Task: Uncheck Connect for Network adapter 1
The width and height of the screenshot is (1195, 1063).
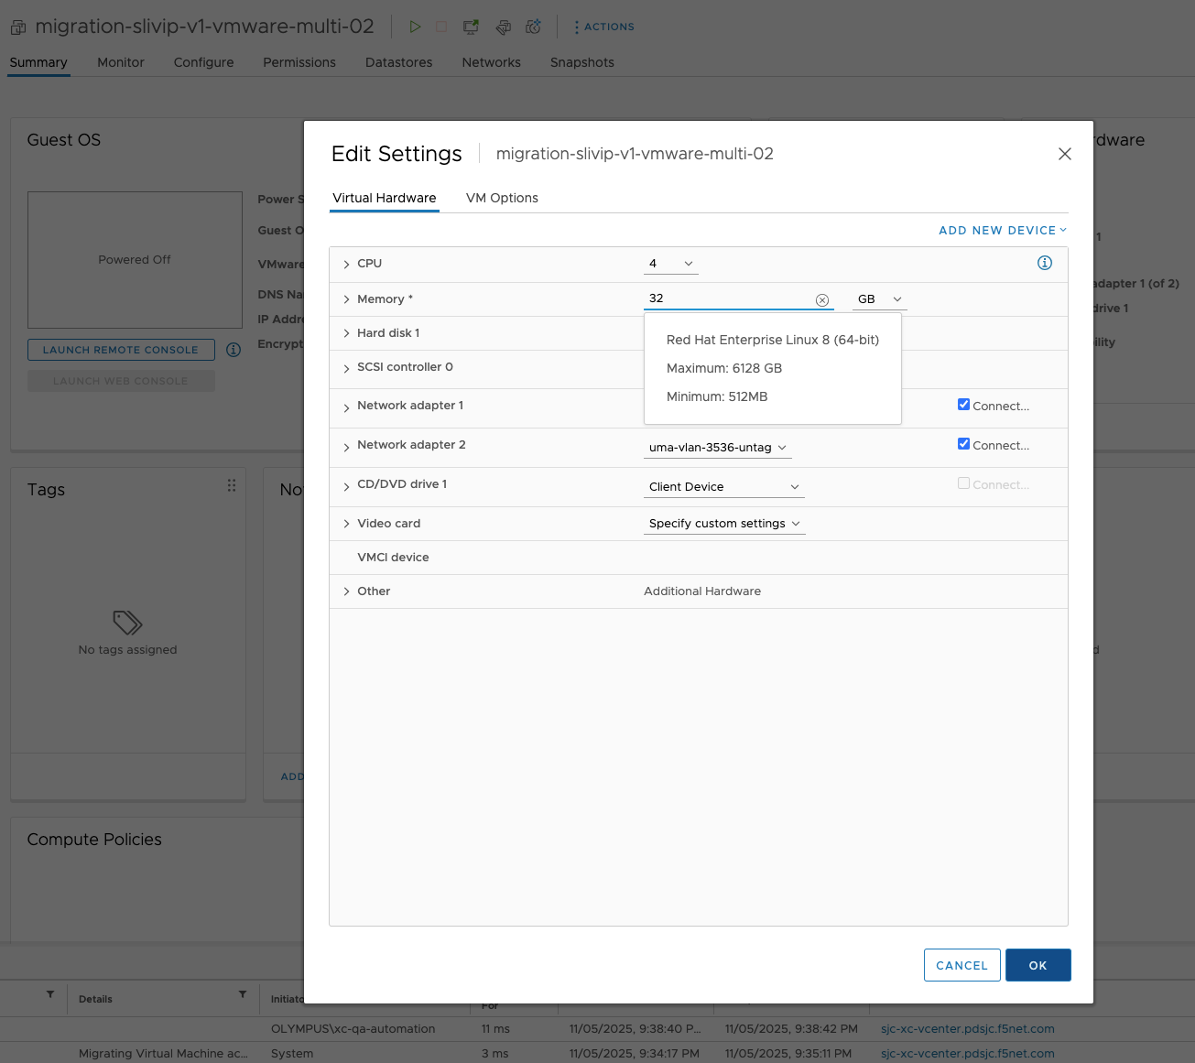Action: click(963, 404)
